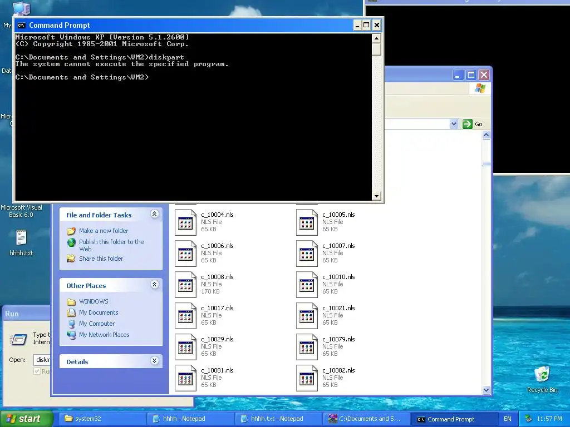
Task: Maximize the Explorer window
Action: (x=471, y=75)
